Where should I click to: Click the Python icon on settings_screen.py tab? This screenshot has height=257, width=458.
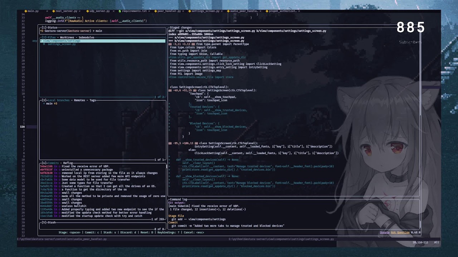click(190, 11)
